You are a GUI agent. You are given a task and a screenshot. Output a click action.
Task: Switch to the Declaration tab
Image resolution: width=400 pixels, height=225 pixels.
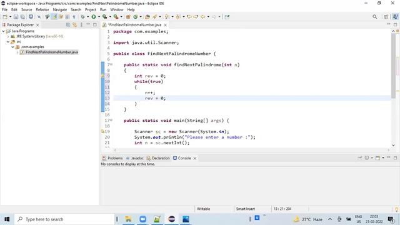click(x=158, y=158)
